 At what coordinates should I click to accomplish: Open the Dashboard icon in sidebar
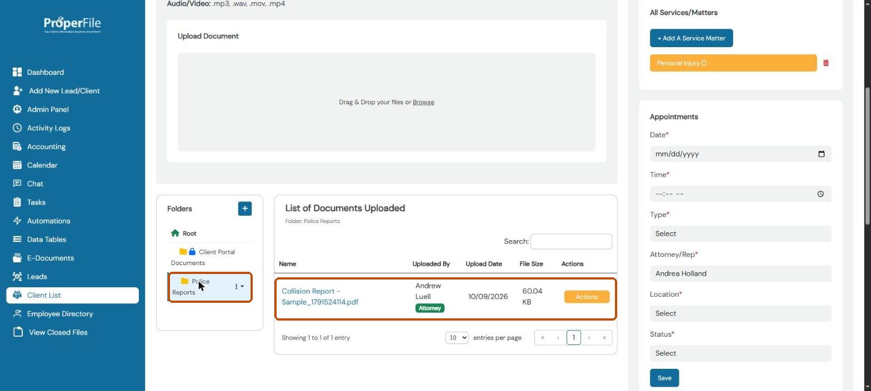tap(17, 72)
